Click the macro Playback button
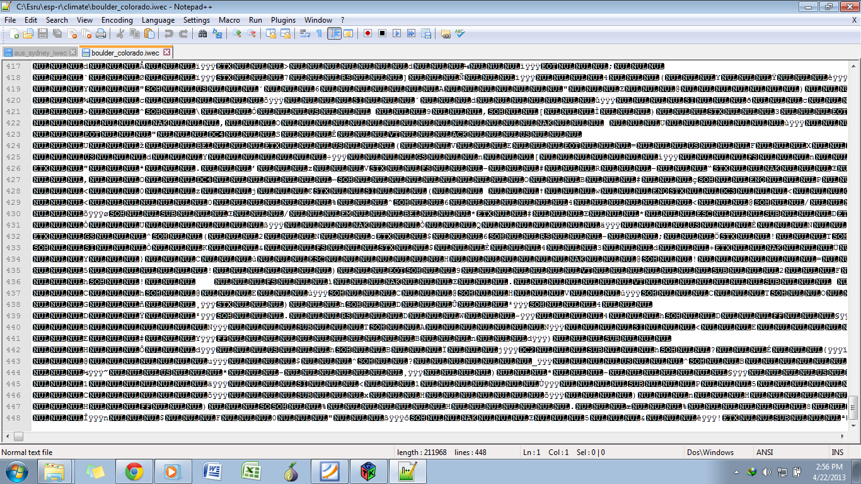Screen dimensions: 861x484 pyautogui.click(x=396, y=33)
